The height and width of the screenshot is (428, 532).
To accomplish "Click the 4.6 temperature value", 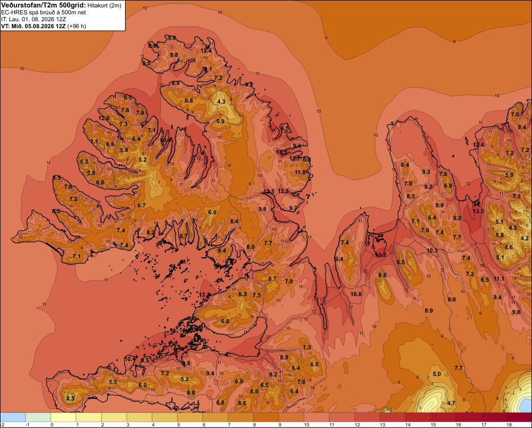I will click(509, 247).
